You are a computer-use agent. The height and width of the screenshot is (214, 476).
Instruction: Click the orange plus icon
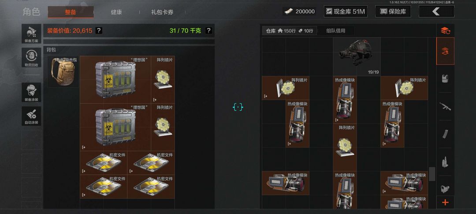pyautogui.click(x=445, y=203)
